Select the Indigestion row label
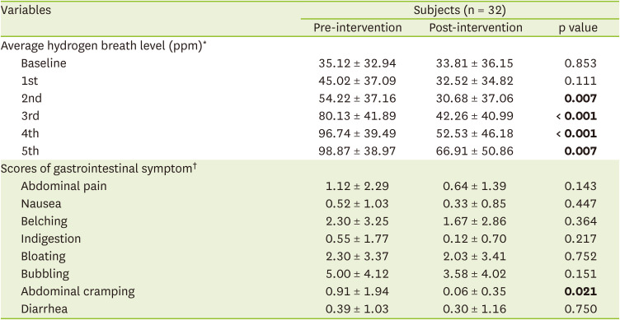 (50, 239)
